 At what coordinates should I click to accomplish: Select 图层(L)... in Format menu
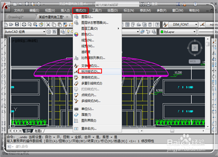click(97, 17)
